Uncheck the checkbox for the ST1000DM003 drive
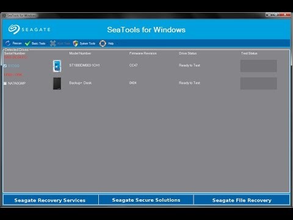 click(5, 66)
